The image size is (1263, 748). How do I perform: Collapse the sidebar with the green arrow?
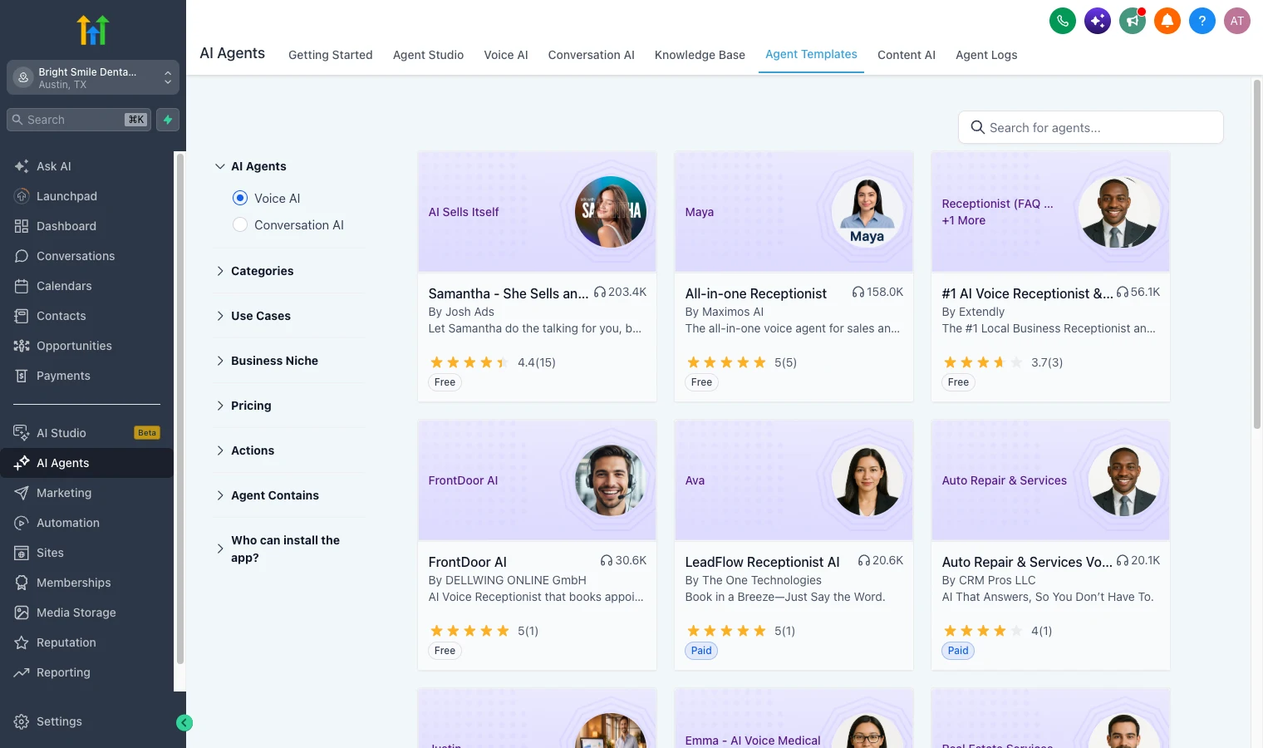click(184, 723)
